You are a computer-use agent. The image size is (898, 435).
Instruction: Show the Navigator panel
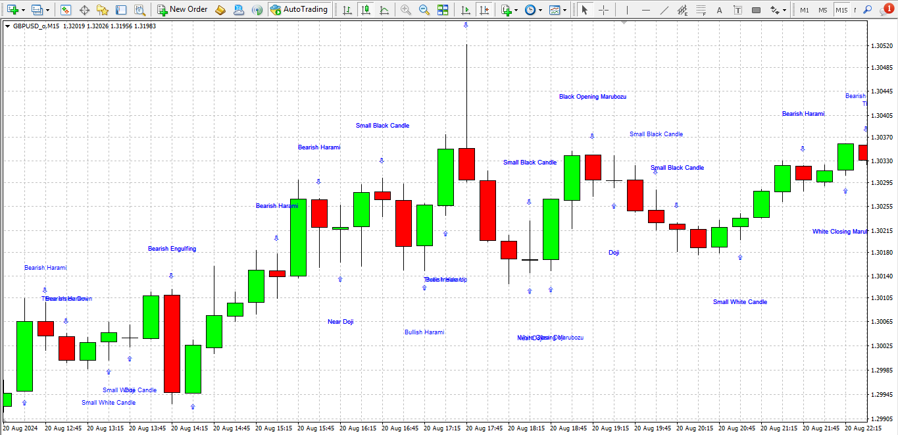click(x=102, y=10)
